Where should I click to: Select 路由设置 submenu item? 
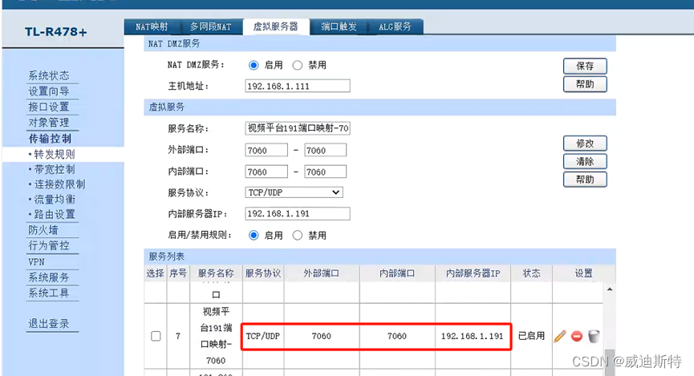[x=54, y=215]
